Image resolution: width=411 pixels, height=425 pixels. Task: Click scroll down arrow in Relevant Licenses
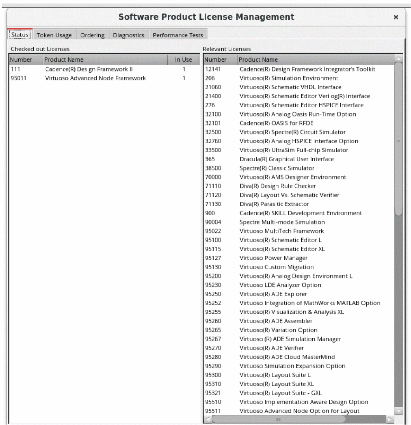click(398, 411)
